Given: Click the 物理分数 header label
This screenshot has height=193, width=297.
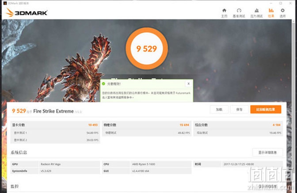Looking at the screenshot, I should (x=110, y=125).
